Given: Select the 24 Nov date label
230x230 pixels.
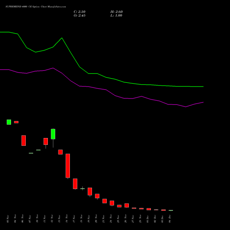Looking at the screenshot, I should coord(111,219).
